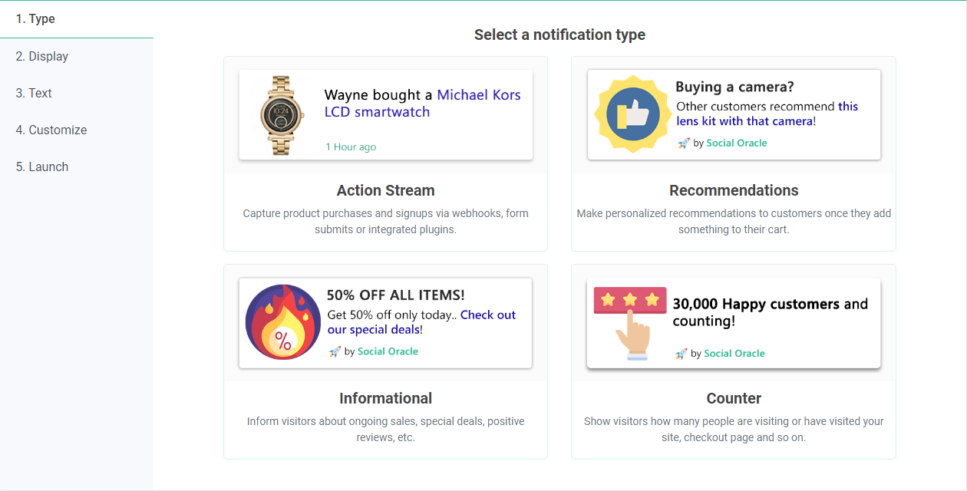Viewport: 967px width, 491px height.
Task: Go to the 2. Display step
Action: 42,56
